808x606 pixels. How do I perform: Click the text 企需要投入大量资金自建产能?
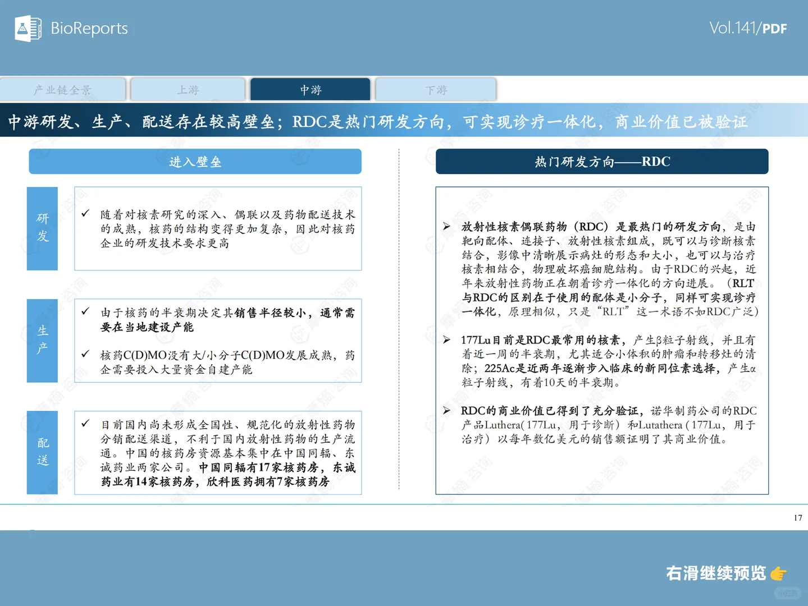[176, 370]
